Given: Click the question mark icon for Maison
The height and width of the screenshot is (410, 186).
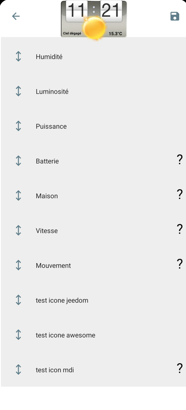Looking at the screenshot, I should [180, 194].
